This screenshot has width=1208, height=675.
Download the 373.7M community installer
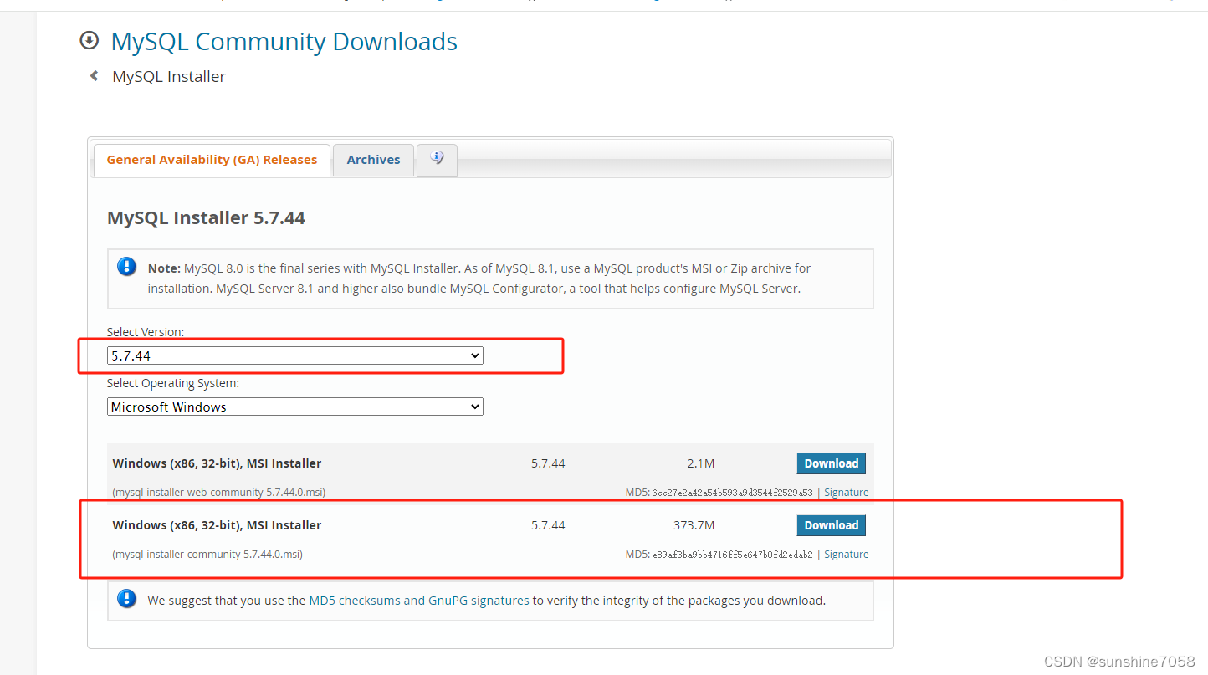(x=831, y=524)
